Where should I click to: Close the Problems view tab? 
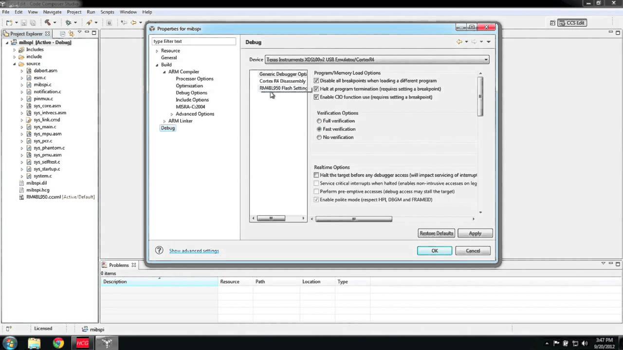(134, 265)
